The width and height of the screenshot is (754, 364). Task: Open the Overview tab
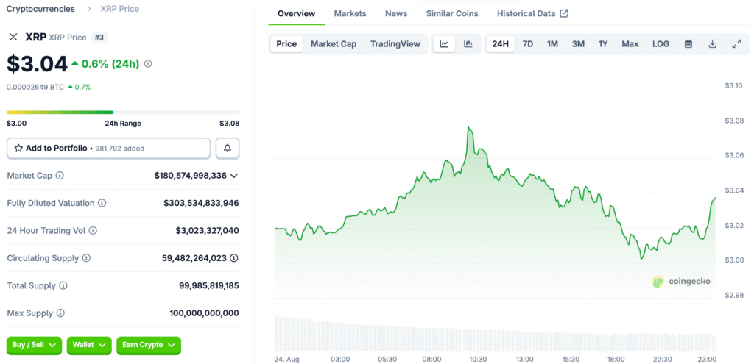[x=297, y=13]
